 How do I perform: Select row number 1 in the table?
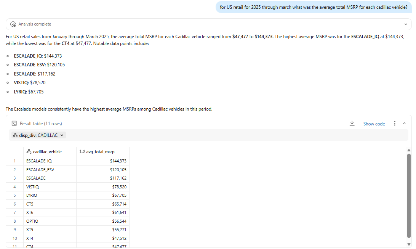[14, 161]
